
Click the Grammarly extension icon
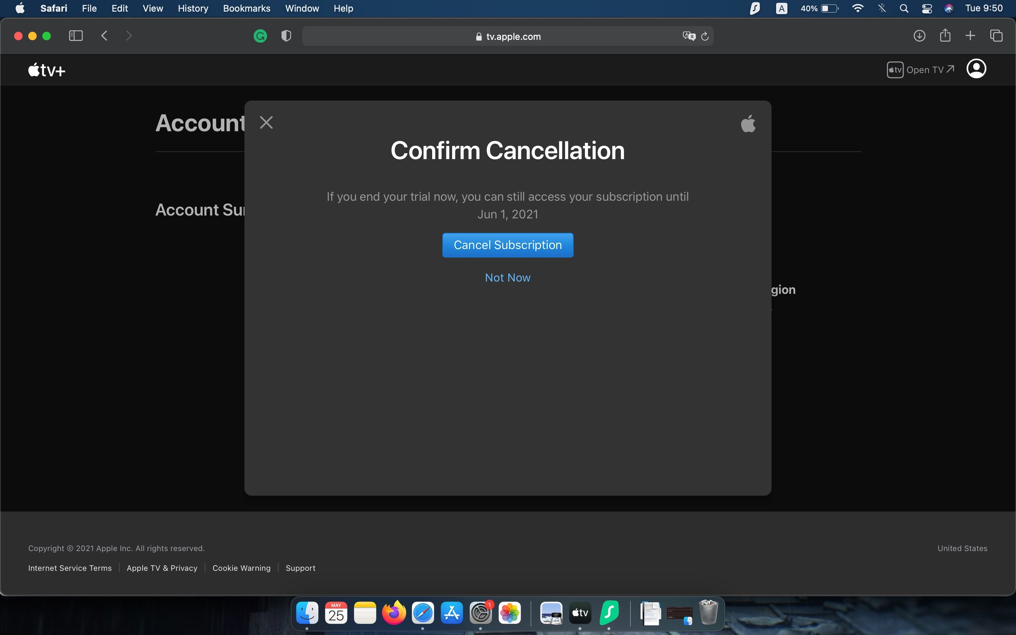(x=260, y=35)
